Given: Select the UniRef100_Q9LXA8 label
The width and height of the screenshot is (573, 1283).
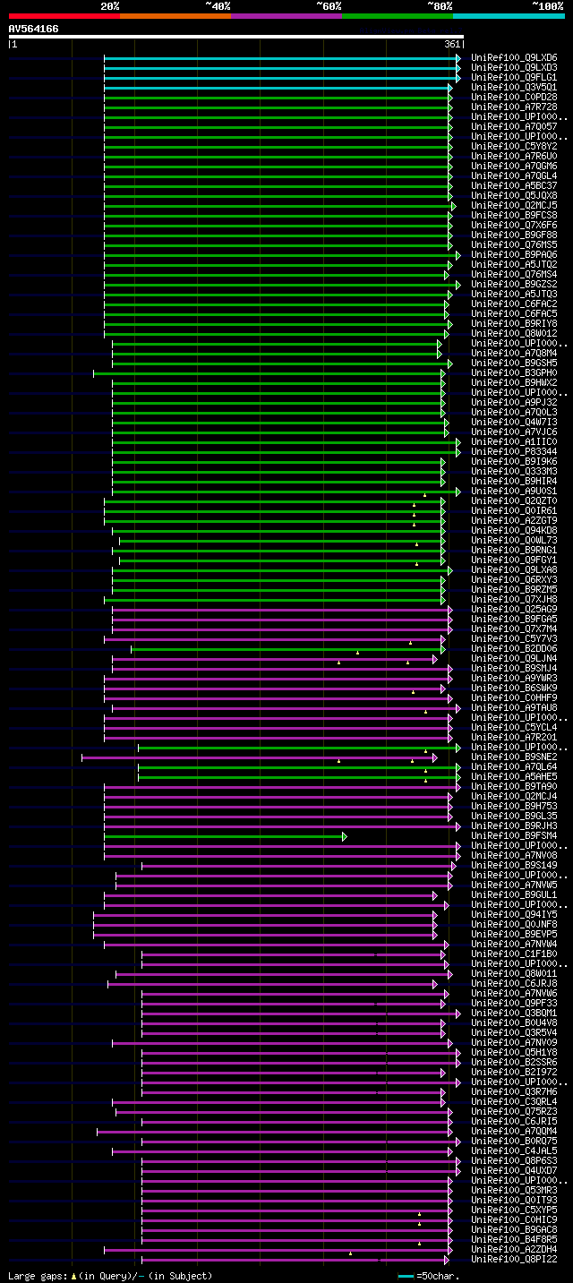Looking at the screenshot, I should 514,570.
